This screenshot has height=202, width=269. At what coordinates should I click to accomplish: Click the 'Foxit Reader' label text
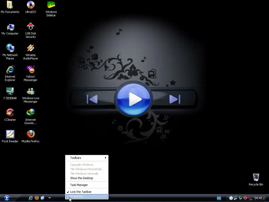(10, 141)
